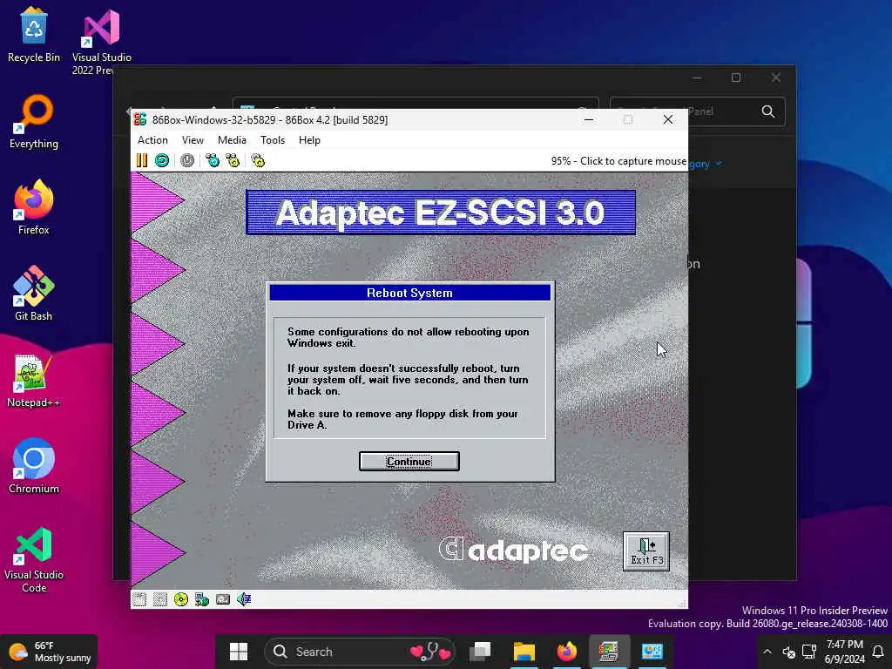Click the network monitor tray icon
892x669 pixels.
click(809, 652)
